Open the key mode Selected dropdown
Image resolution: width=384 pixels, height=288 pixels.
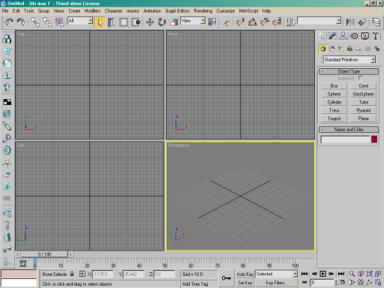[276, 274]
